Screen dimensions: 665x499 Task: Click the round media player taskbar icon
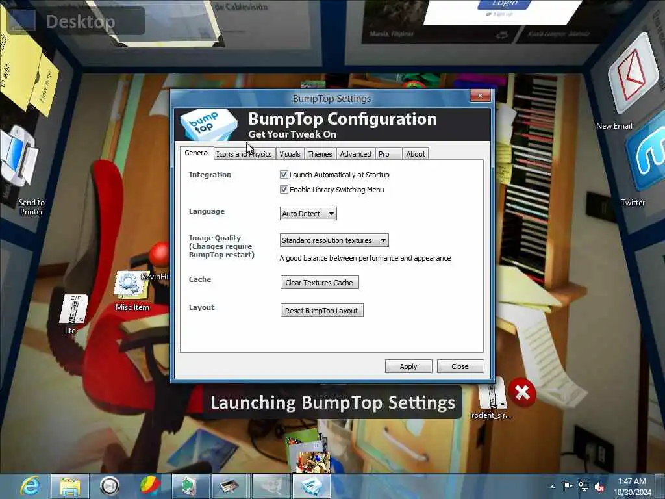tap(109, 486)
